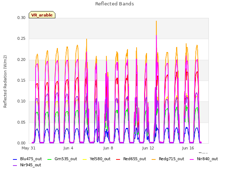Click the May 31 x-axis label

click(x=28, y=148)
